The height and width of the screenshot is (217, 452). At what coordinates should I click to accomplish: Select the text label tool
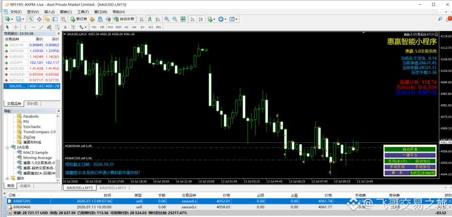73,27
